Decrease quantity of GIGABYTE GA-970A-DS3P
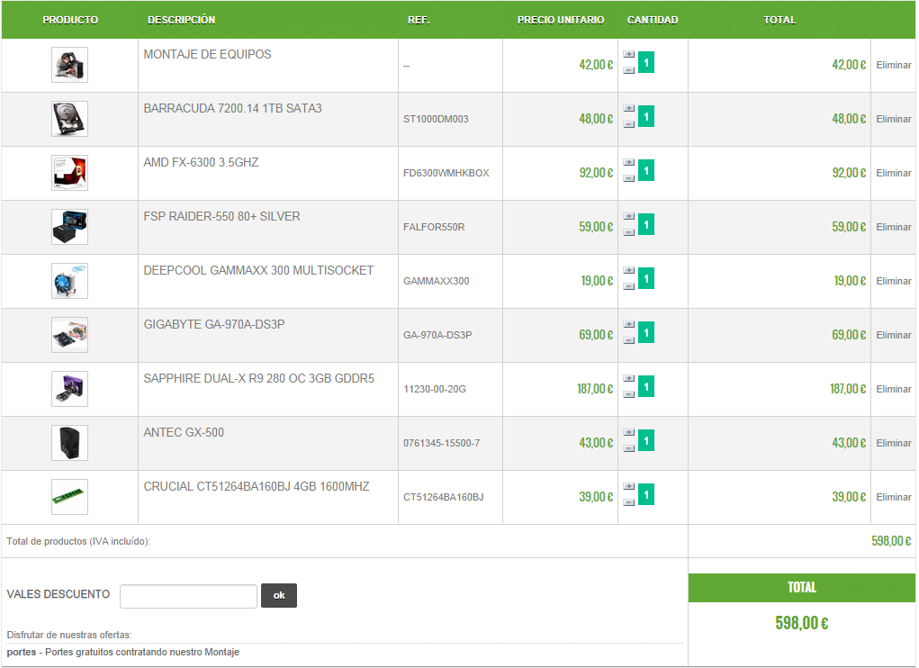 tap(629, 340)
